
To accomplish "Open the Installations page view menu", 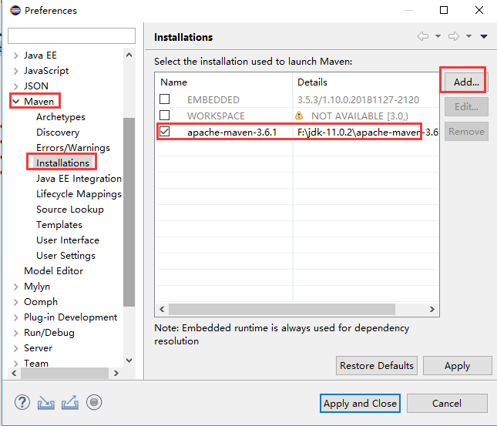I will tap(484, 36).
